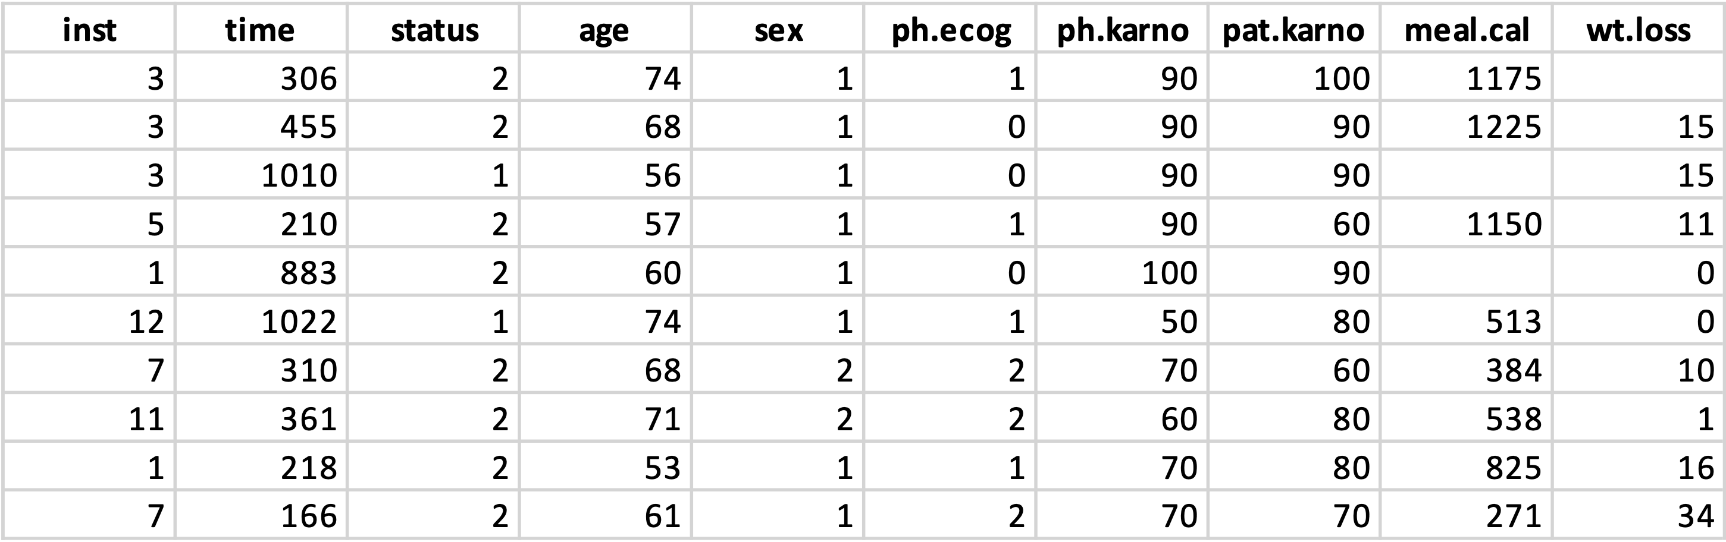Click the ph.karno column header
The image size is (1726, 542).
[1122, 28]
